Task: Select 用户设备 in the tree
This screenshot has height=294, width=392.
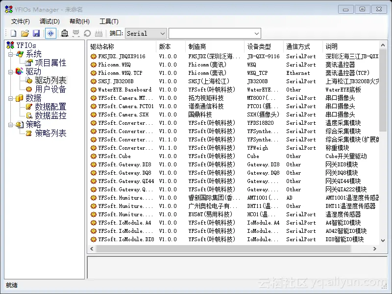Action: [50, 89]
